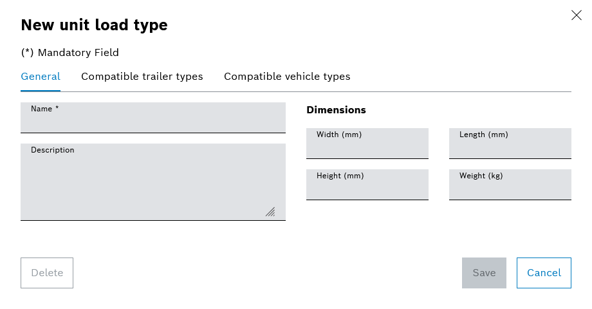Close the New unit load type dialog
This screenshot has height=309, width=592.
576,15
